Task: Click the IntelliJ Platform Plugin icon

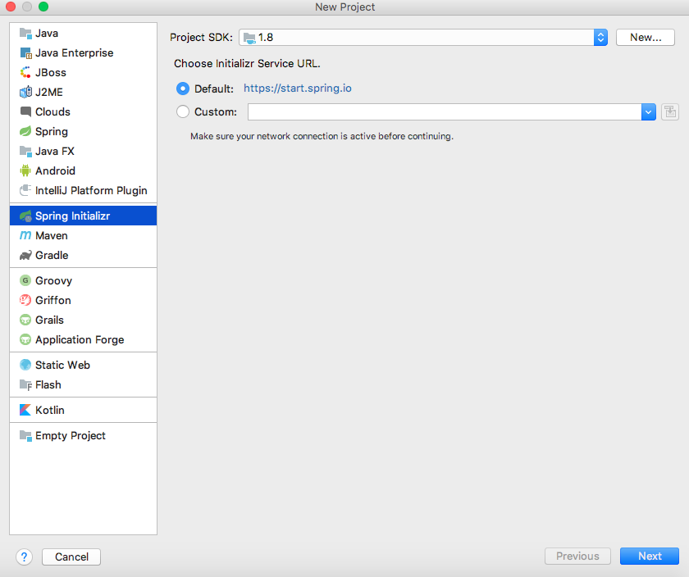Action: click(25, 191)
